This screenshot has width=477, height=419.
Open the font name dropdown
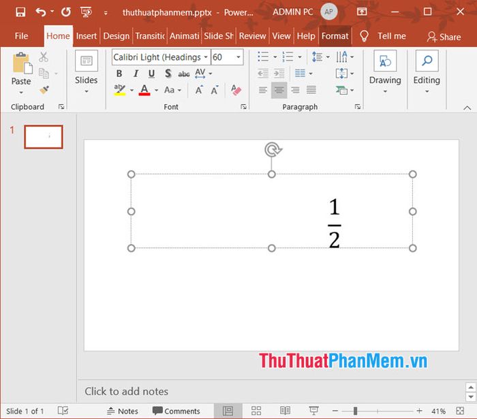coord(206,58)
